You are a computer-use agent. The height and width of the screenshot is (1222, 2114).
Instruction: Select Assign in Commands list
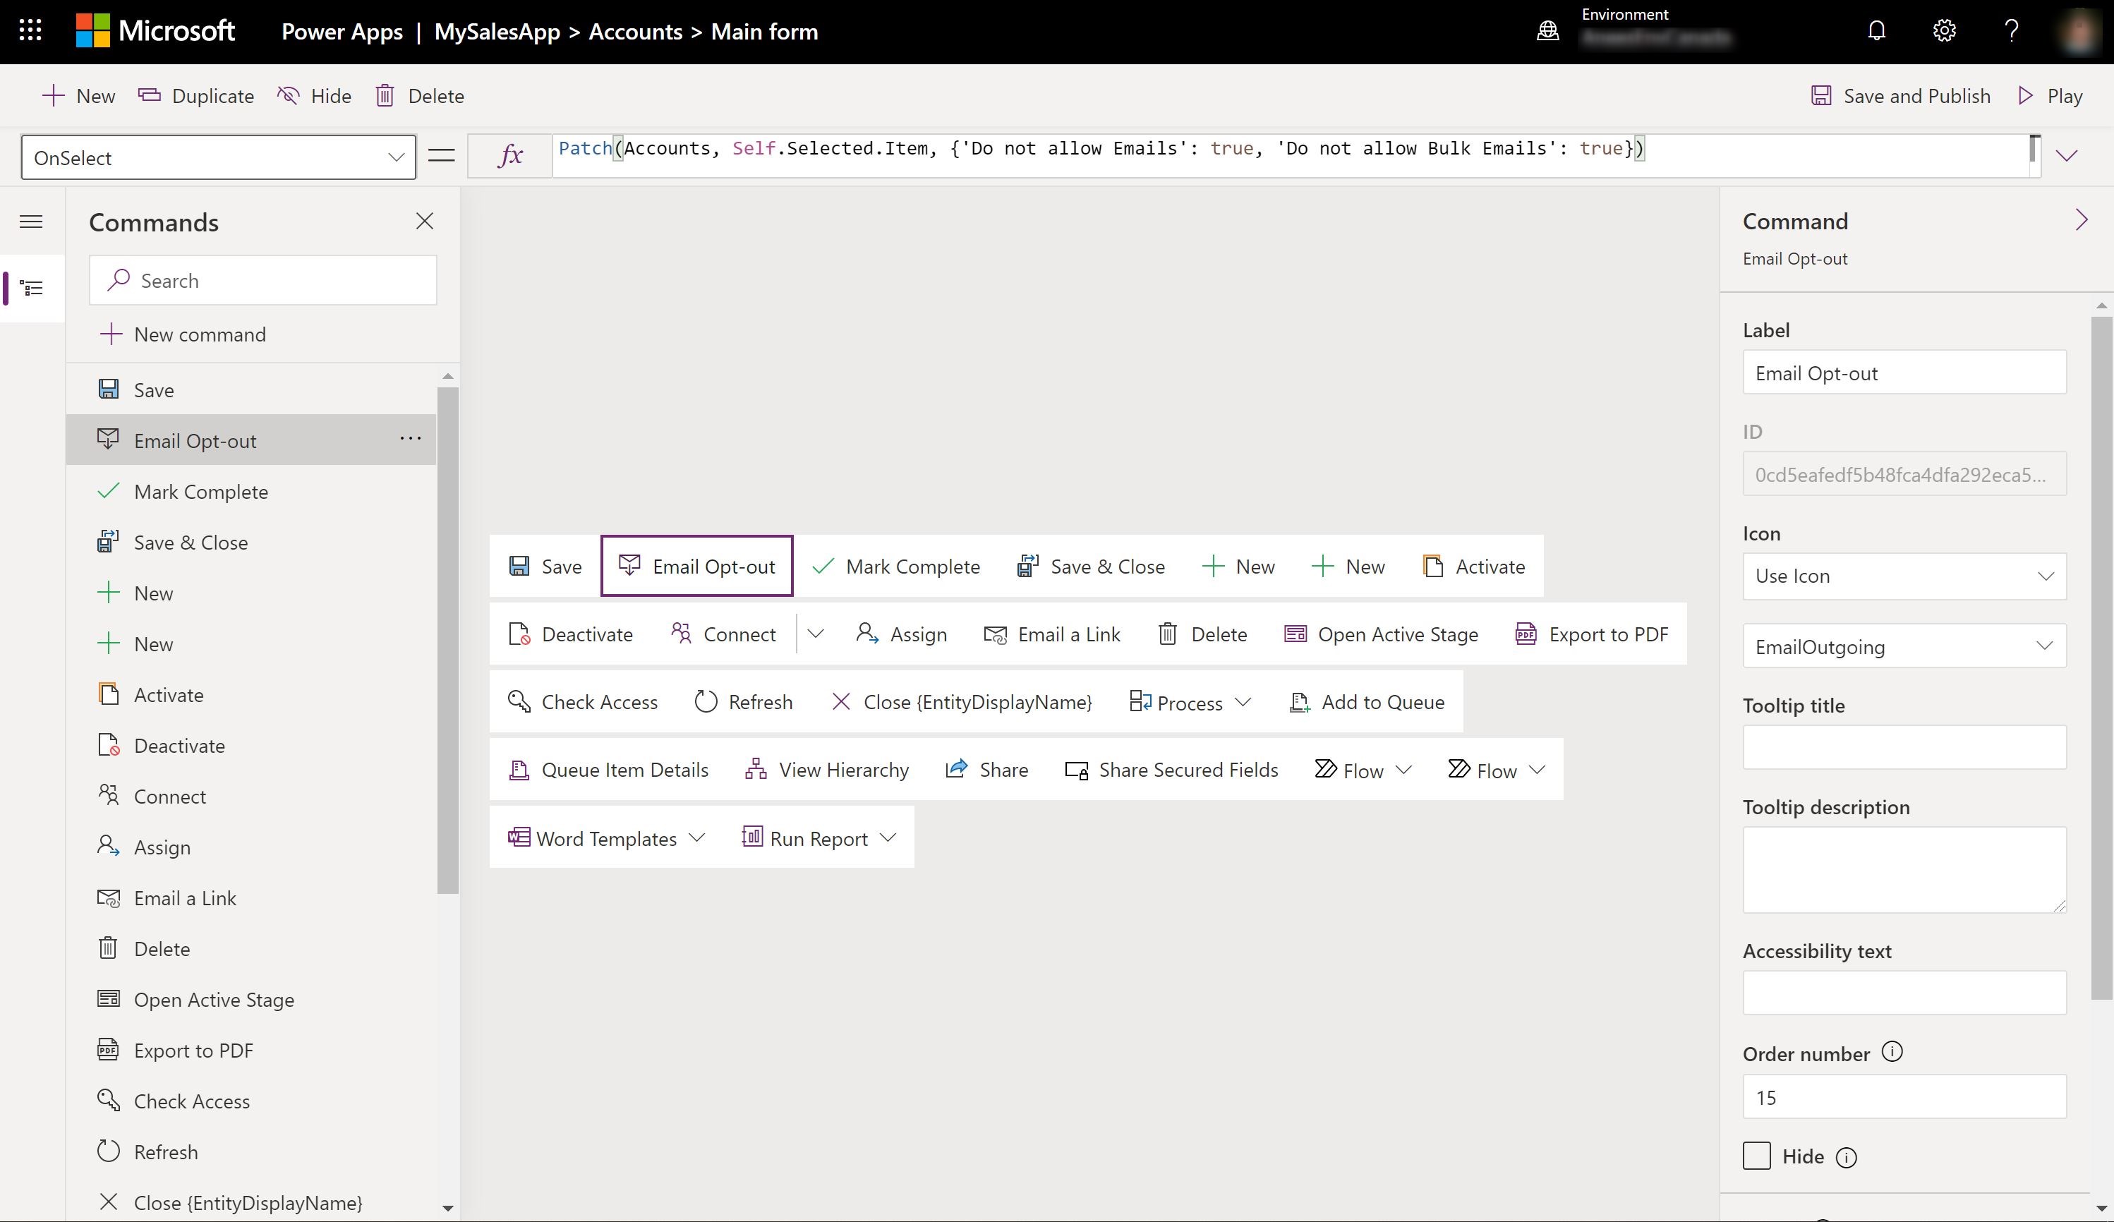pos(250,847)
